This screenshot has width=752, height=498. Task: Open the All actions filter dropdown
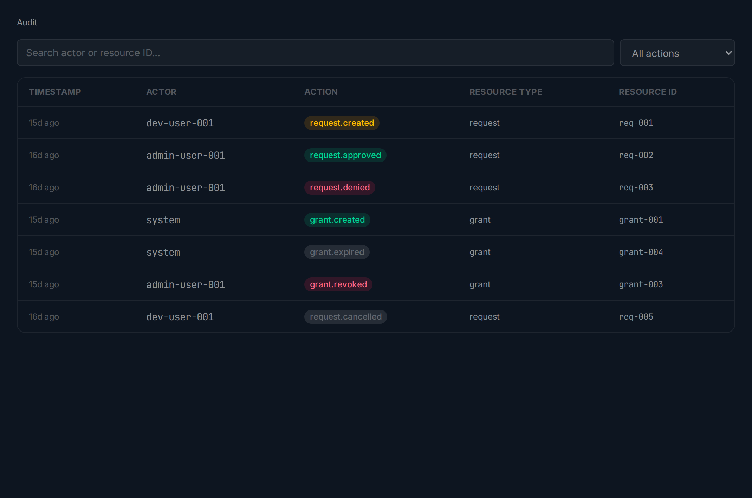click(677, 53)
